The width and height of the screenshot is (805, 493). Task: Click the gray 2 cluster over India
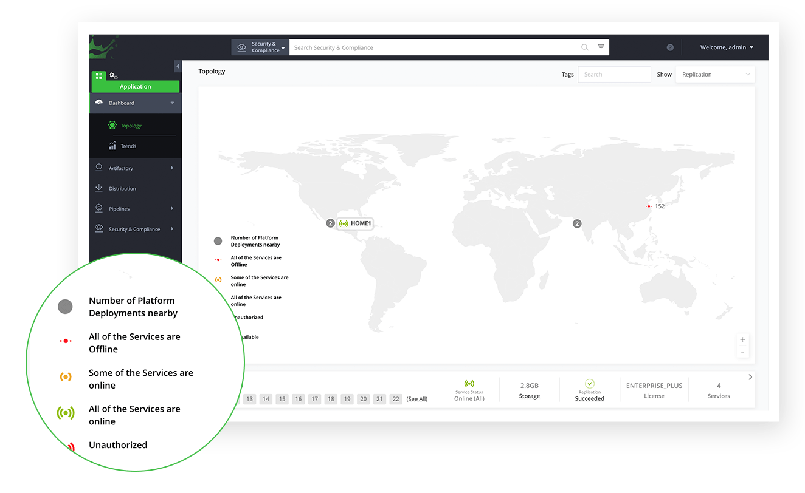coord(577,223)
